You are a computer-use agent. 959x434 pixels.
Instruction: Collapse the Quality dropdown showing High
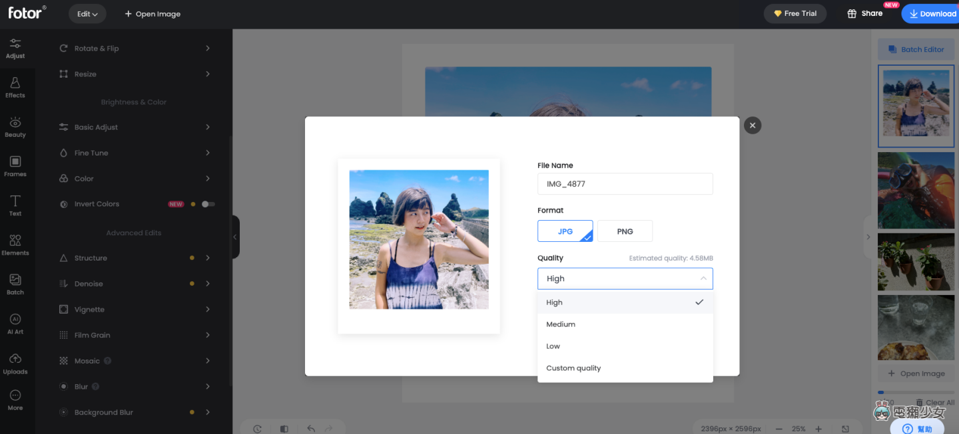pyautogui.click(x=625, y=278)
